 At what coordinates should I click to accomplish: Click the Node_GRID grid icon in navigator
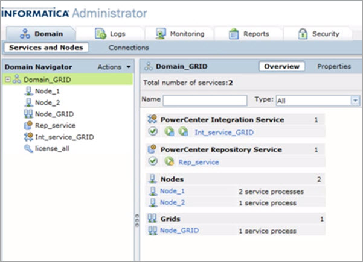tap(28, 114)
